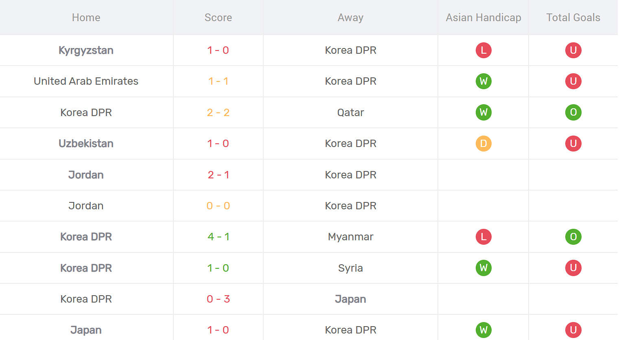The width and height of the screenshot is (619, 340).
Task: Click green W handicap badge for United Arab Emirates match
Action: click(x=483, y=81)
